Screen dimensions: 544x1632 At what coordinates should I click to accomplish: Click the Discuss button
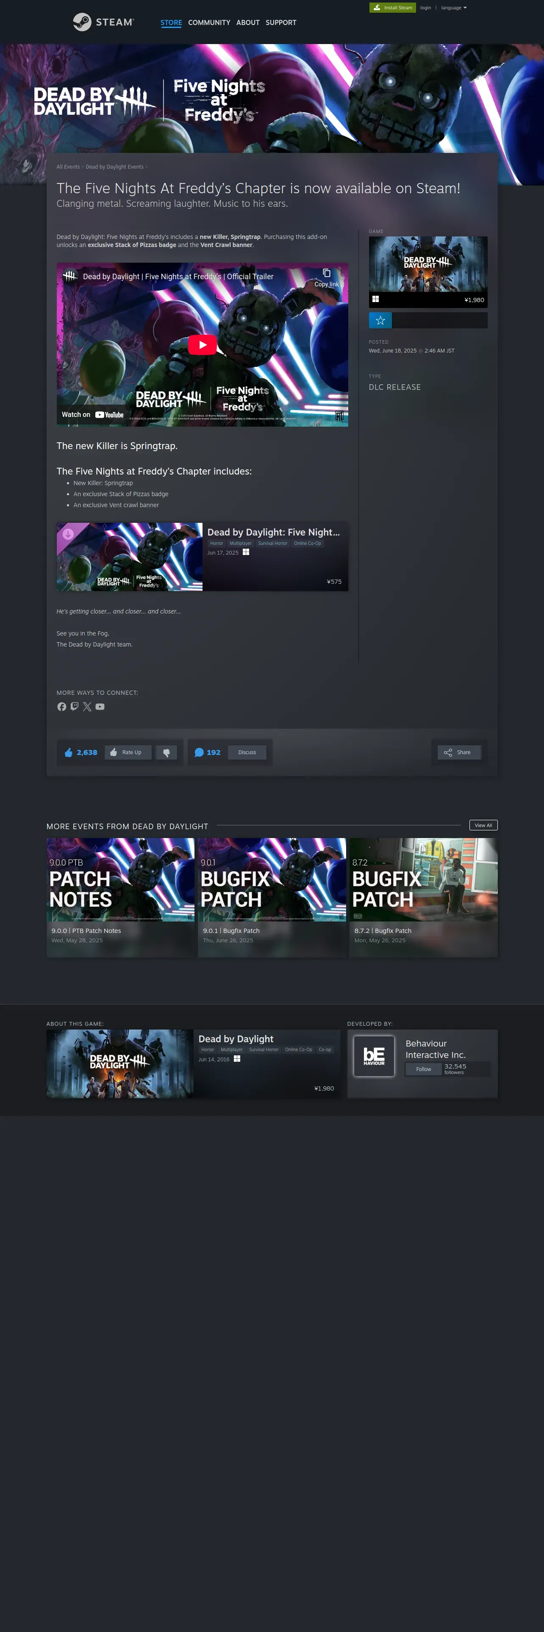(247, 752)
